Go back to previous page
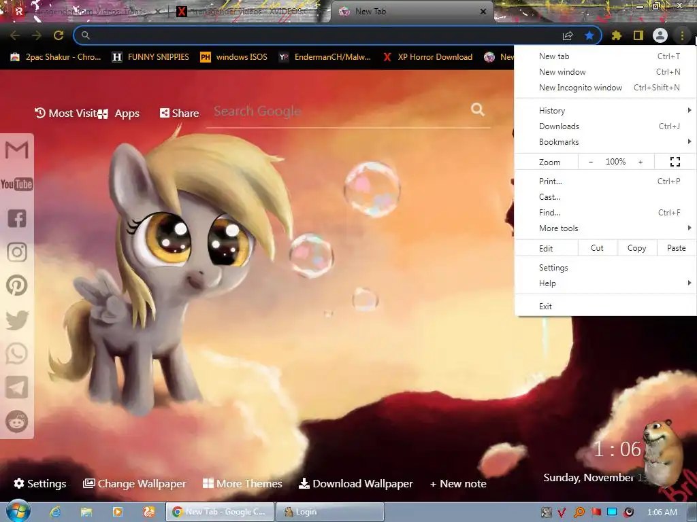The height and width of the screenshot is (522, 697). pos(15,35)
